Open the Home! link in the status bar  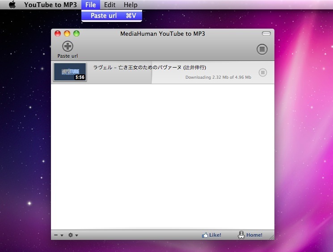point(250,235)
